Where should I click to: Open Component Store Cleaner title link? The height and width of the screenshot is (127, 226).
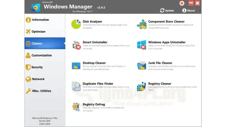click(x=166, y=22)
